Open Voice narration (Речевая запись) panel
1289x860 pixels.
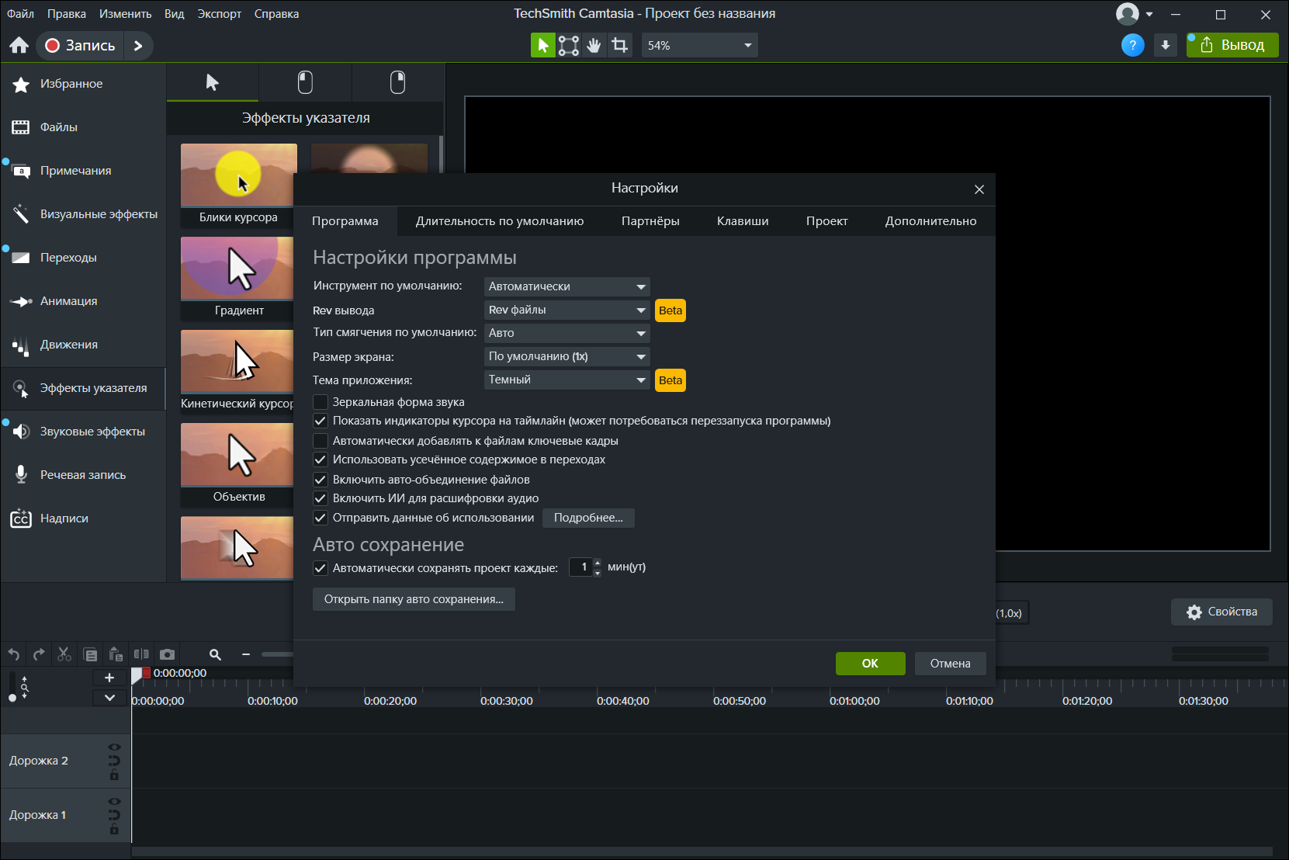83,475
